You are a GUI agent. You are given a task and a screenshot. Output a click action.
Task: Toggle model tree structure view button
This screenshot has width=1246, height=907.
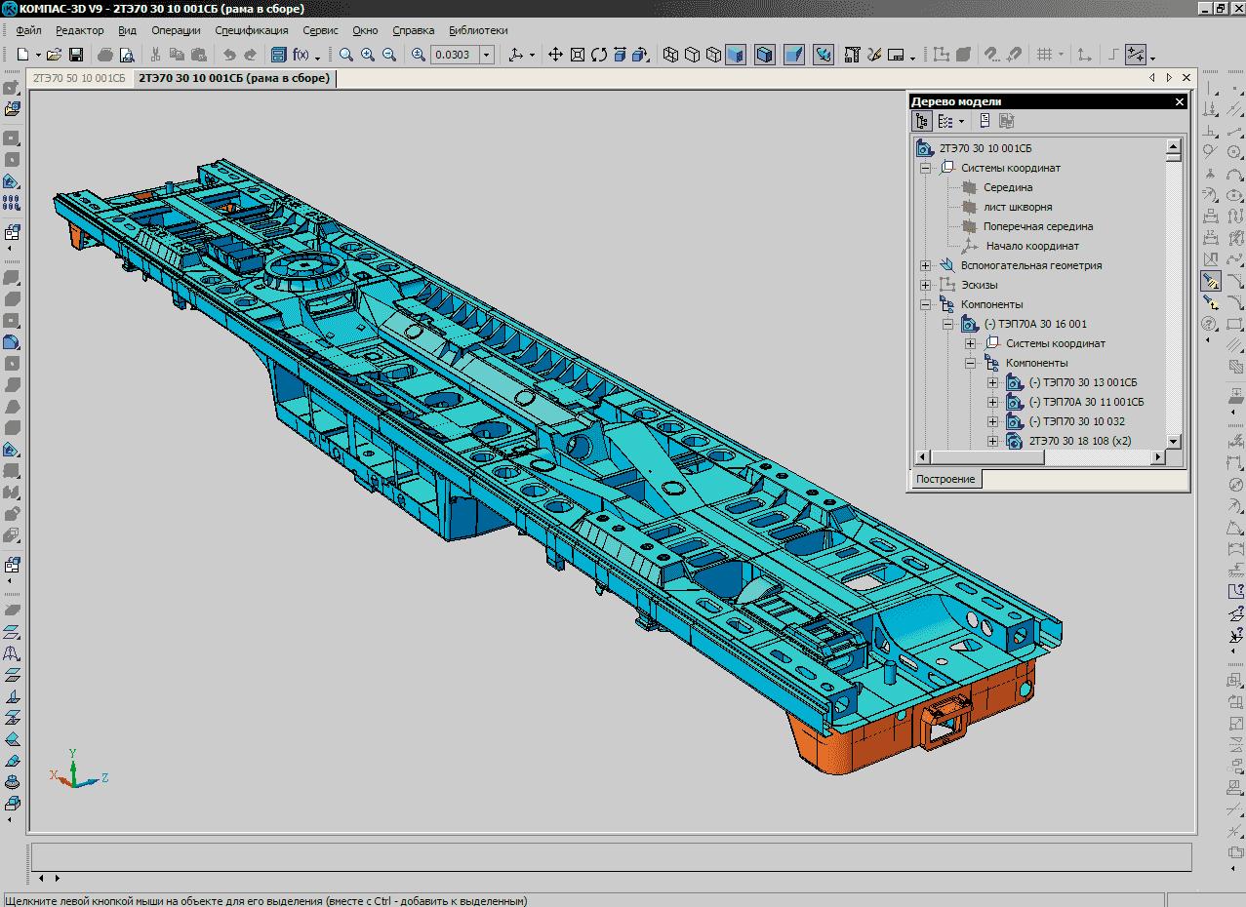922,121
